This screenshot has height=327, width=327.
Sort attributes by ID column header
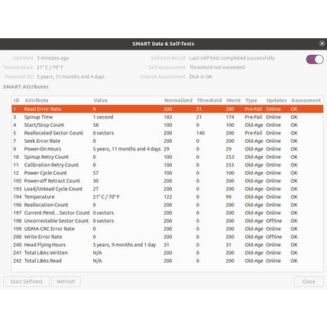[x=17, y=100]
